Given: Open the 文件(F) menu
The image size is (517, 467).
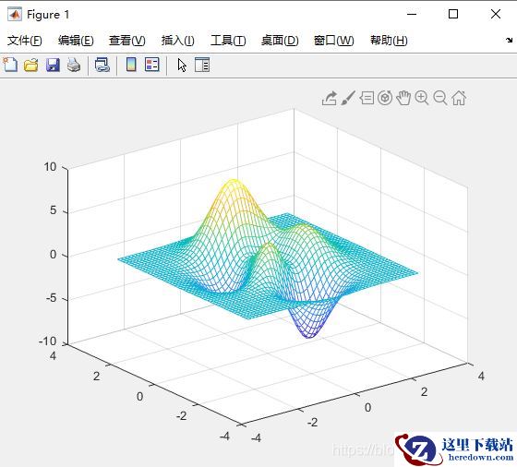Looking at the screenshot, I should pyautogui.click(x=25, y=41).
